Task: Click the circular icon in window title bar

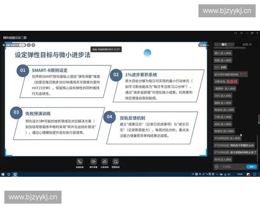Action: point(235,33)
